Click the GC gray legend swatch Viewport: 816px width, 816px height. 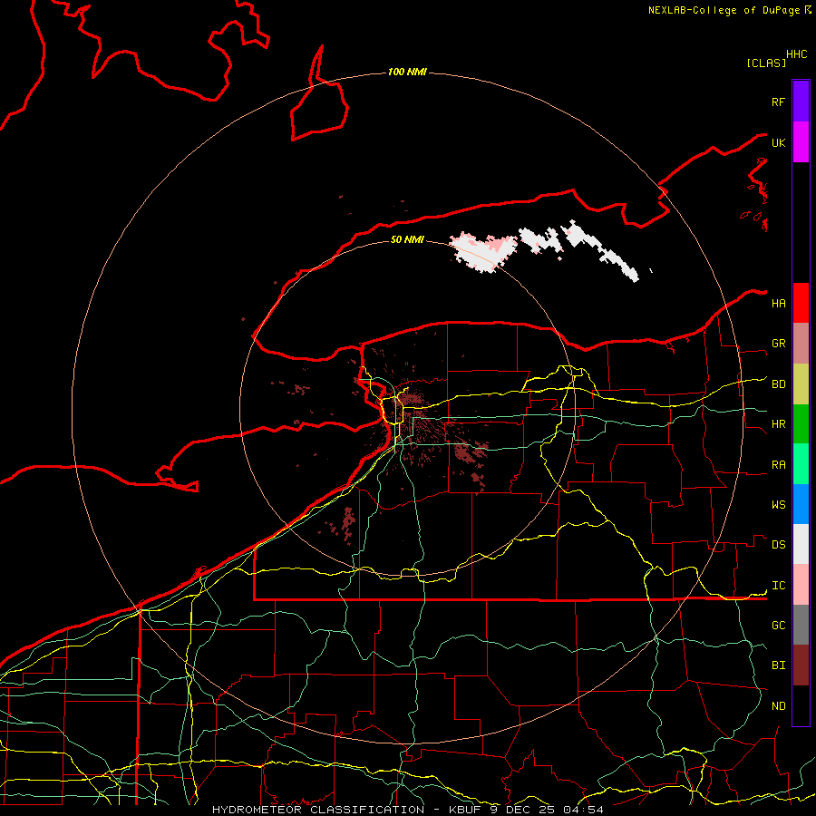801,625
